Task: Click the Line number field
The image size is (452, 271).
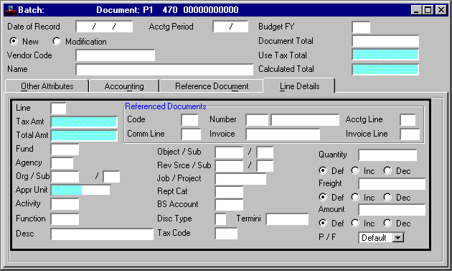Action: click(x=58, y=109)
